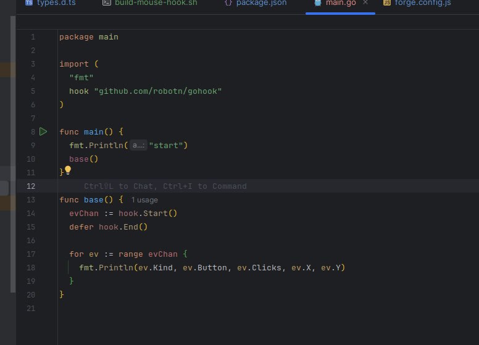The height and width of the screenshot is (345, 479).
Task: Open the forge.config.js tab
Action: [x=422, y=3]
